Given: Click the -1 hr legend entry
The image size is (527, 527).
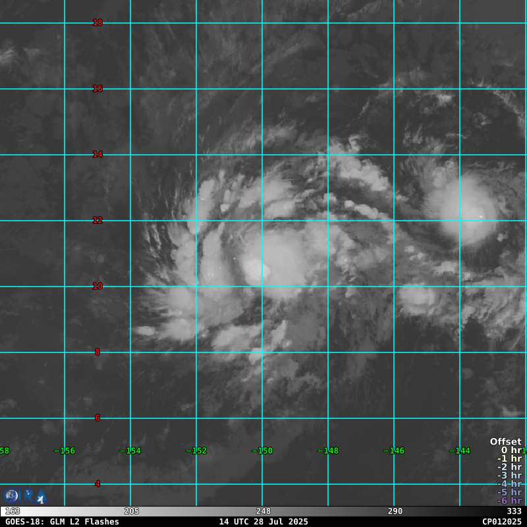Looking at the screenshot, I should [509, 458].
